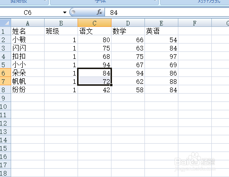Click the name cell 小小
Screen dimensions: 229x177
tap(28, 64)
